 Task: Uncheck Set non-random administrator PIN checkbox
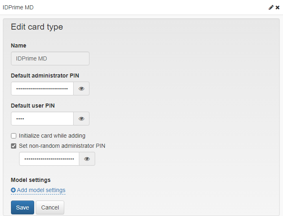point(13,146)
